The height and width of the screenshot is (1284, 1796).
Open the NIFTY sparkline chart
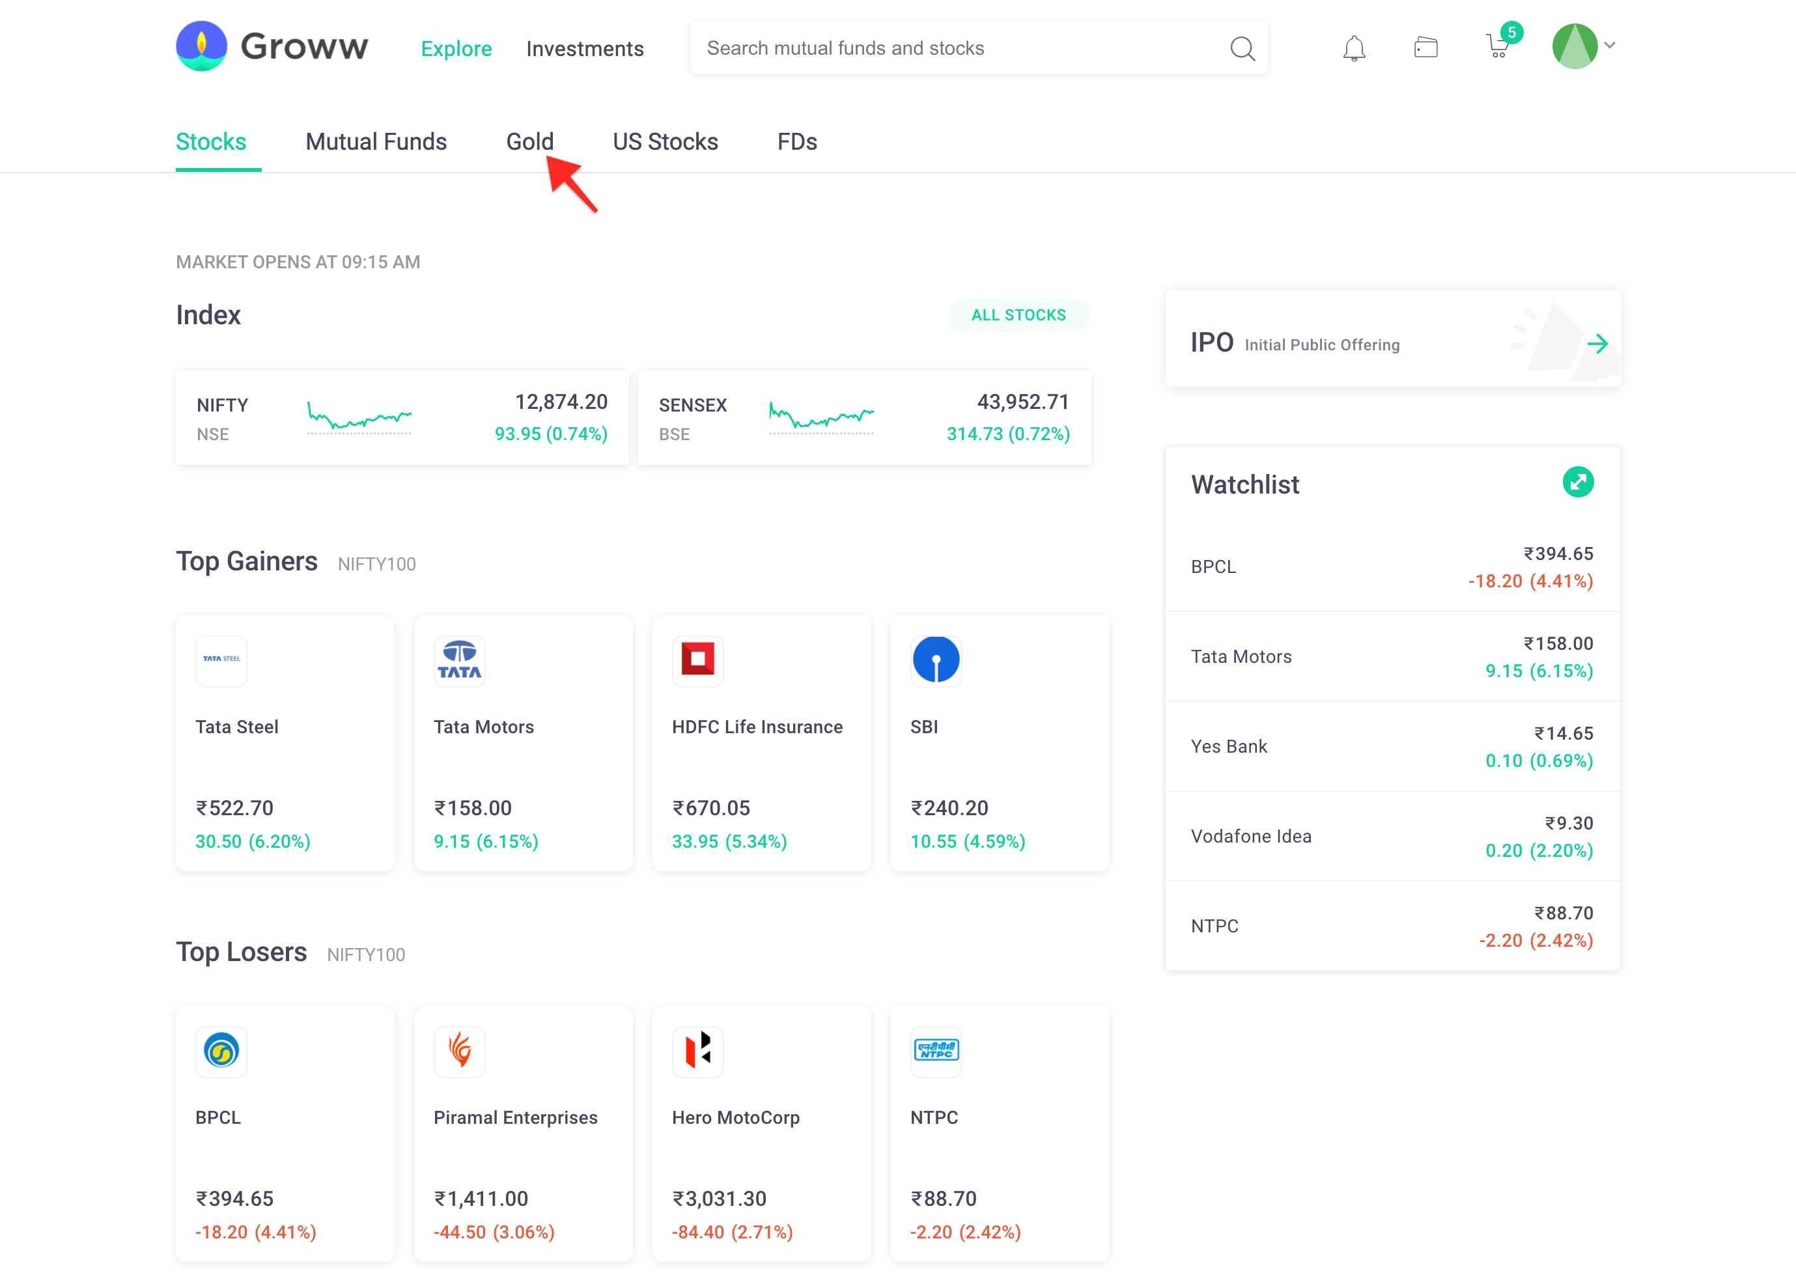[359, 417]
